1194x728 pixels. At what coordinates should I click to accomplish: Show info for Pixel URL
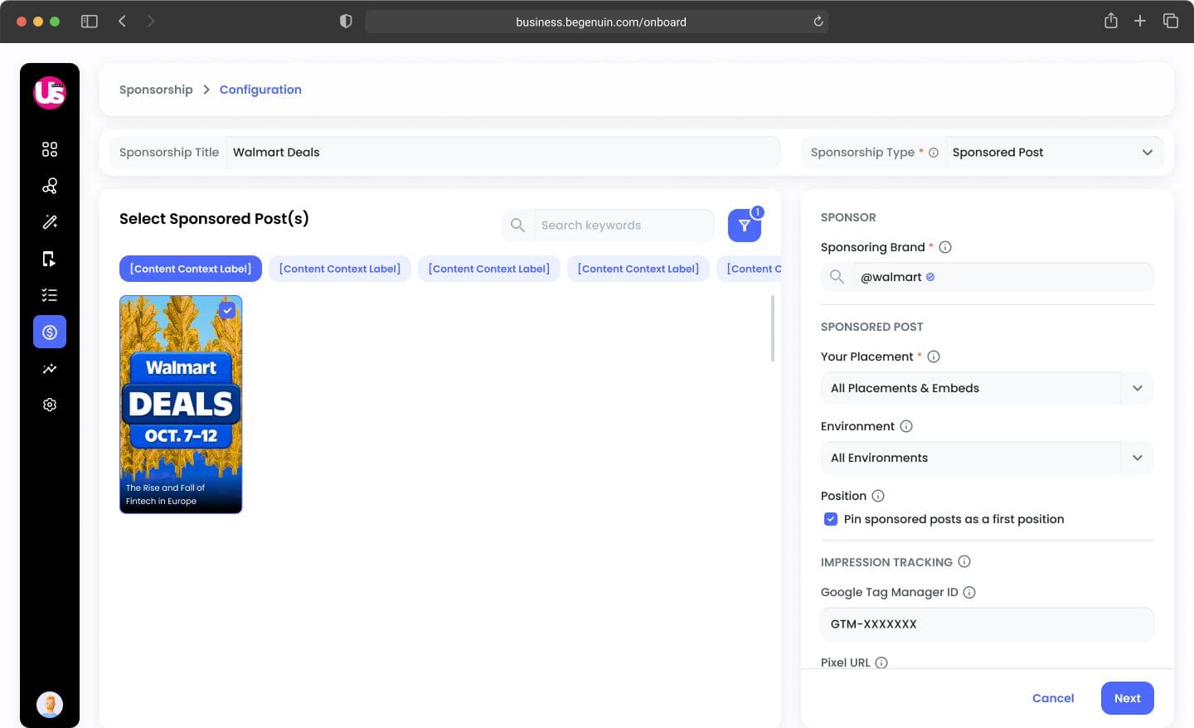(881, 662)
